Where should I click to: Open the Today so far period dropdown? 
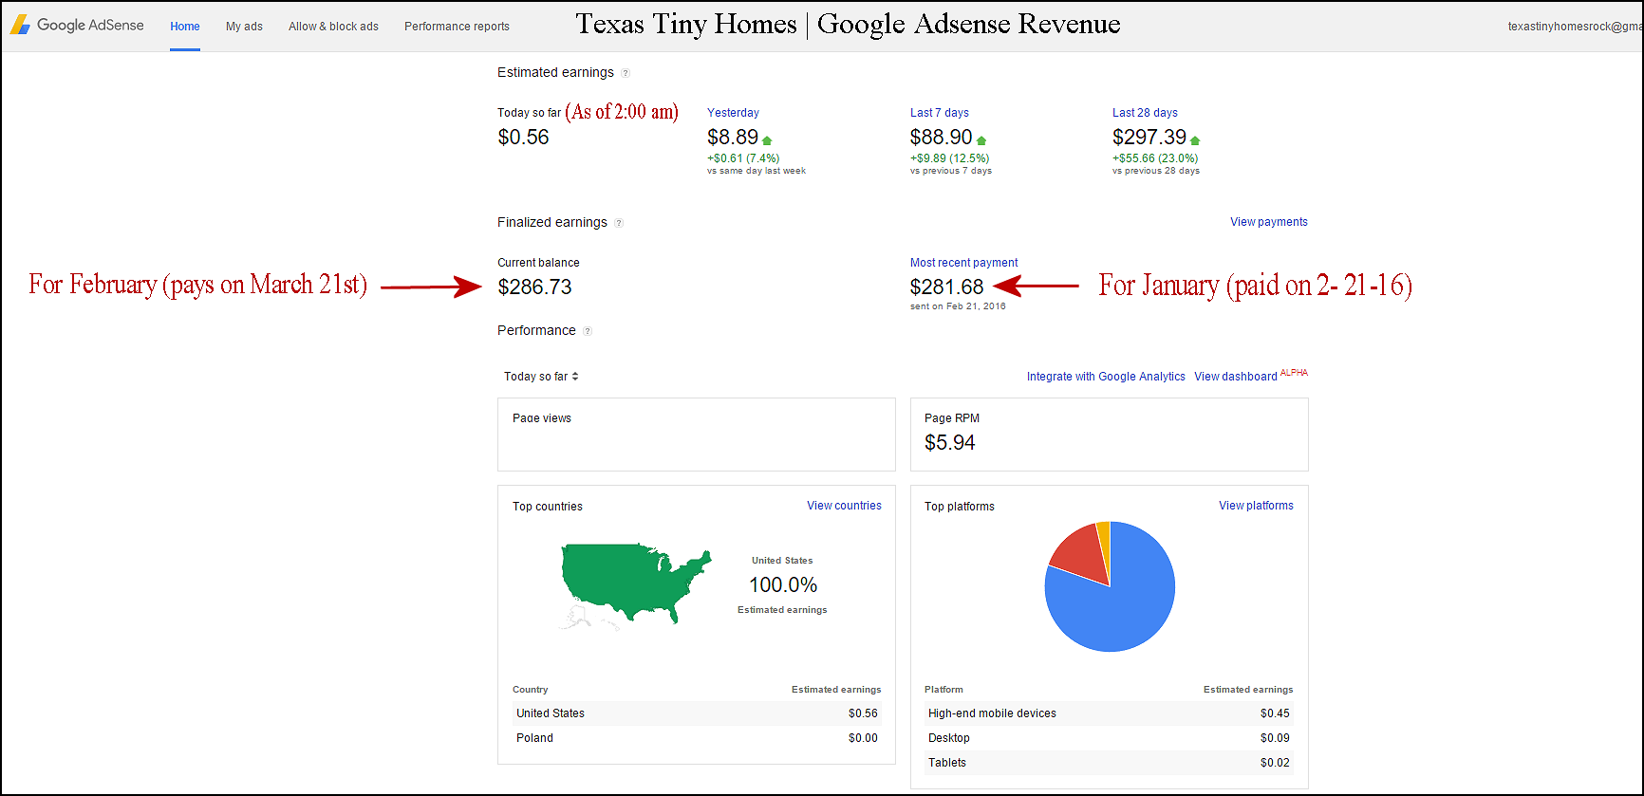(541, 377)
